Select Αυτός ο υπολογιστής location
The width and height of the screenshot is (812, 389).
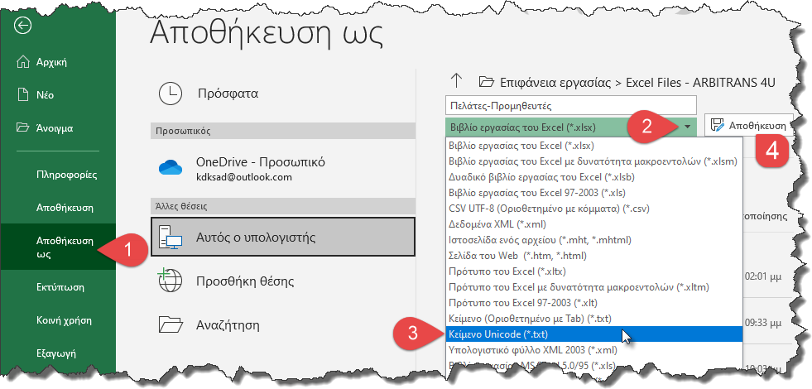click(x=283, y=237)
